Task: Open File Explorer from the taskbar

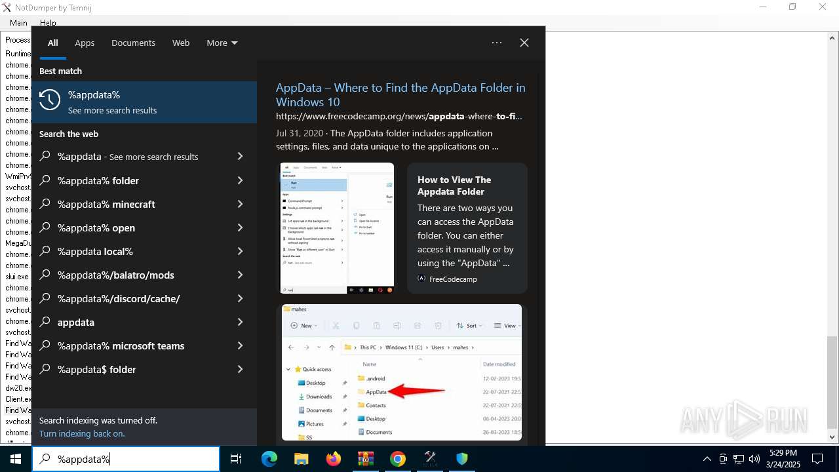Action: (301, 459)
